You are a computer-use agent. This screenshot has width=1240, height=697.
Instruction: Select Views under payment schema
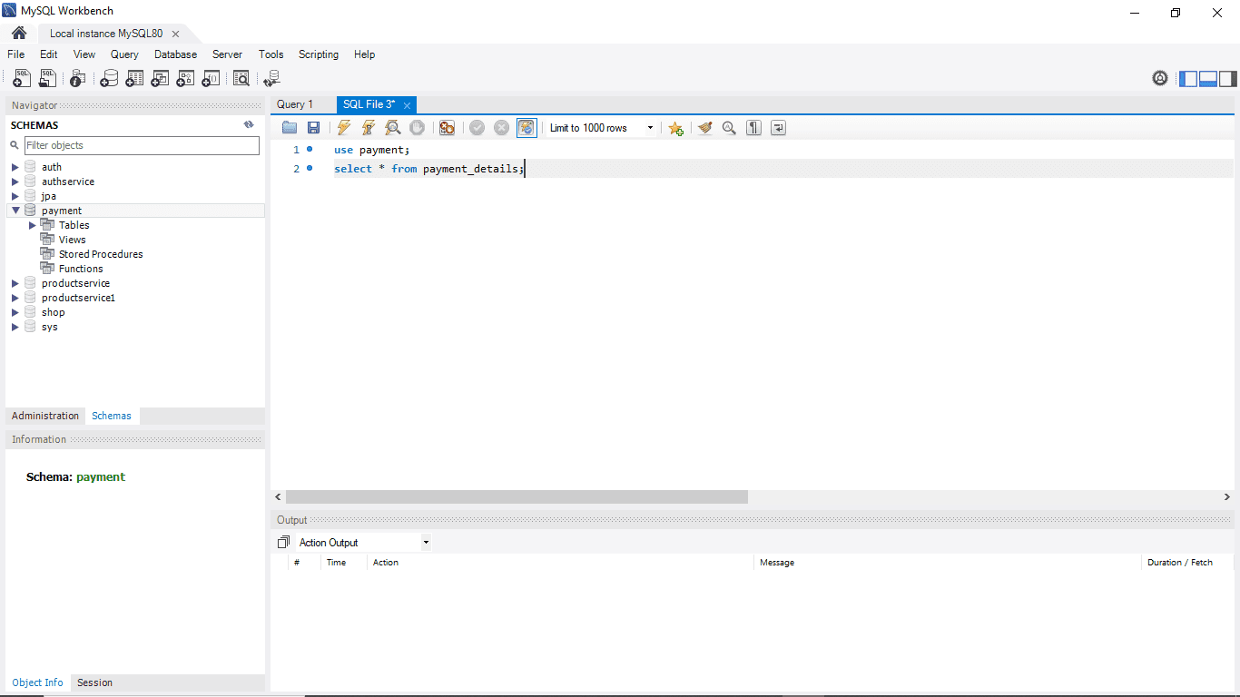[x=73, y=240]
